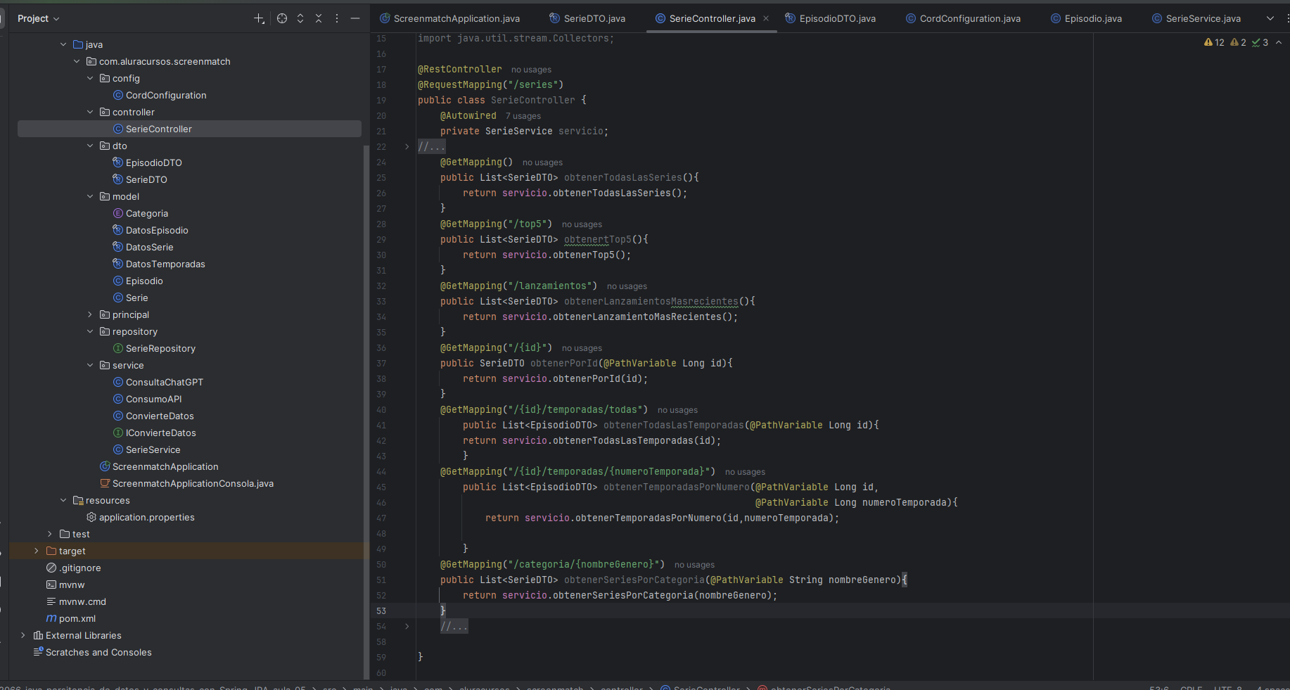1290x690 pixels.
Task: Collapse the java folder
Action: 63,44
